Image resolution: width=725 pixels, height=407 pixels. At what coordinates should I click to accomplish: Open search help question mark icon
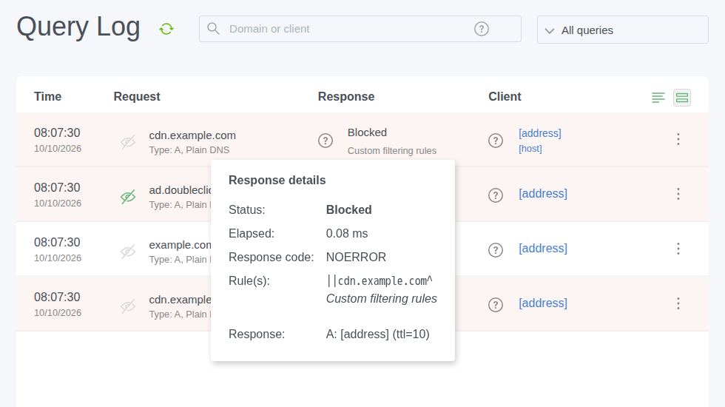[482, 29]
